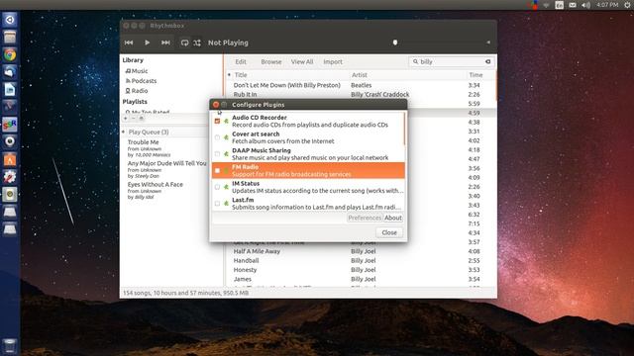Launch Google Chrome from launcher
Viewport: 634px width, 356px height.
[10, 54]
